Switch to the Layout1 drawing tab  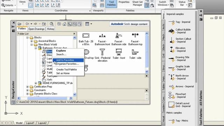coord(30,123)
